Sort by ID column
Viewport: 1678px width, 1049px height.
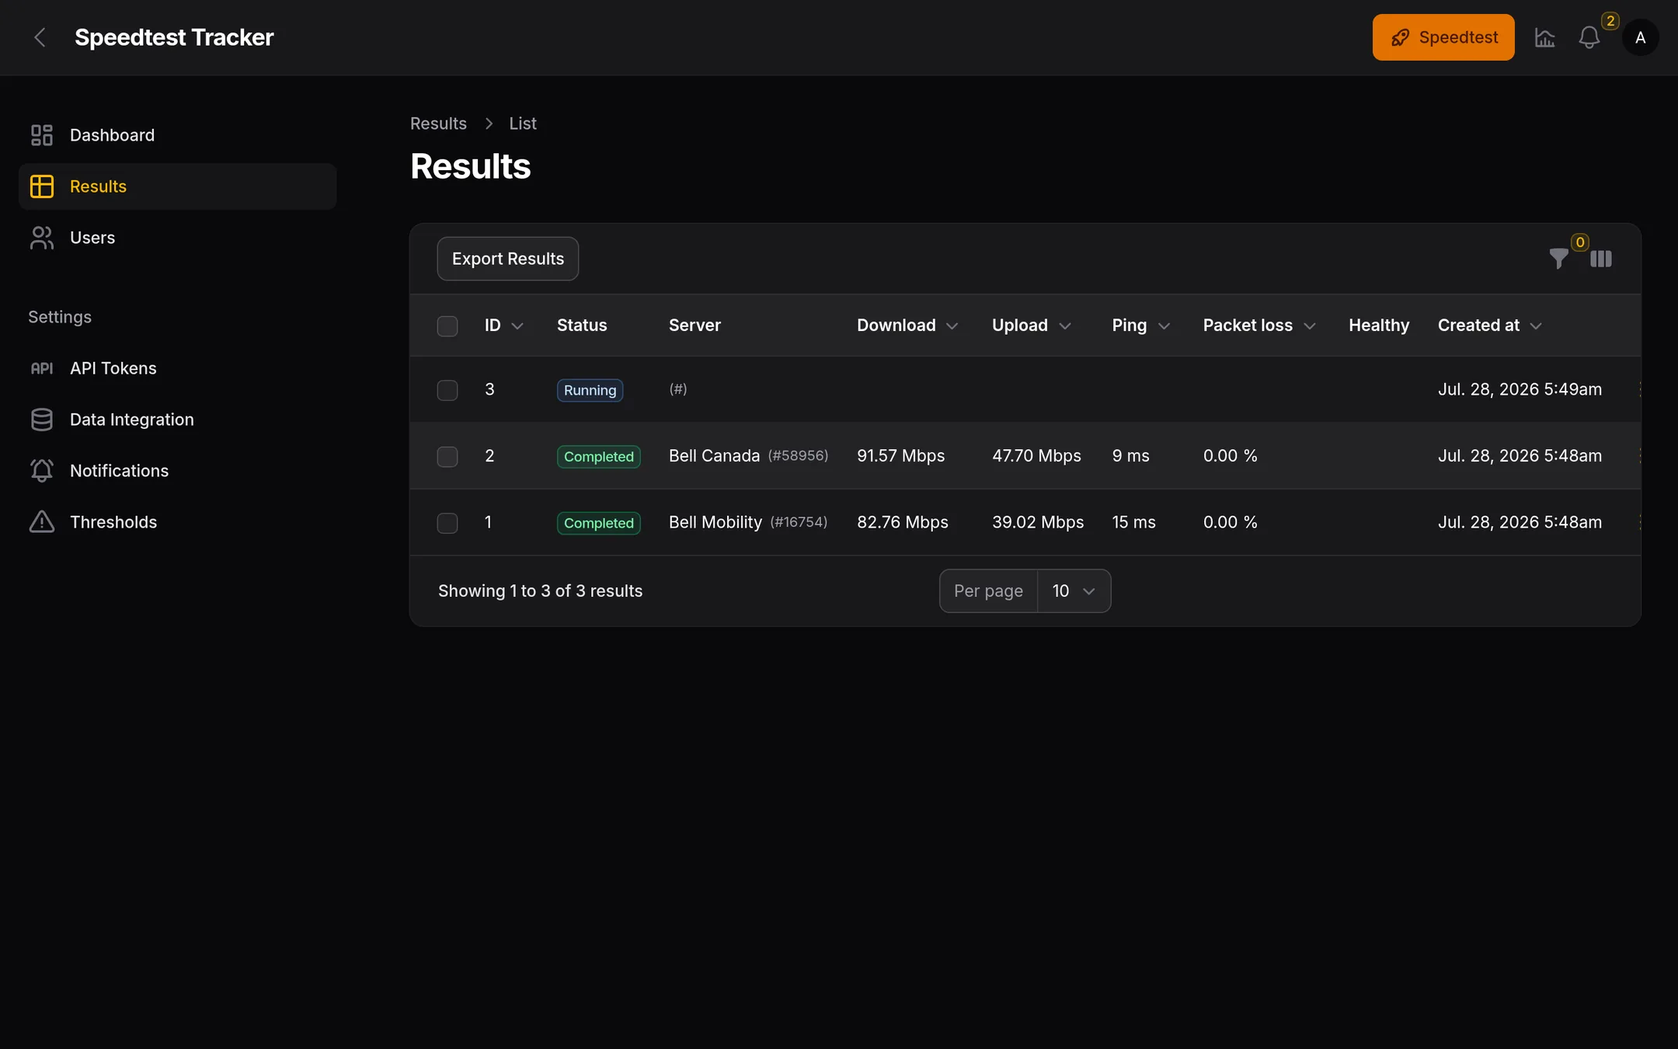tap(504, 326)
